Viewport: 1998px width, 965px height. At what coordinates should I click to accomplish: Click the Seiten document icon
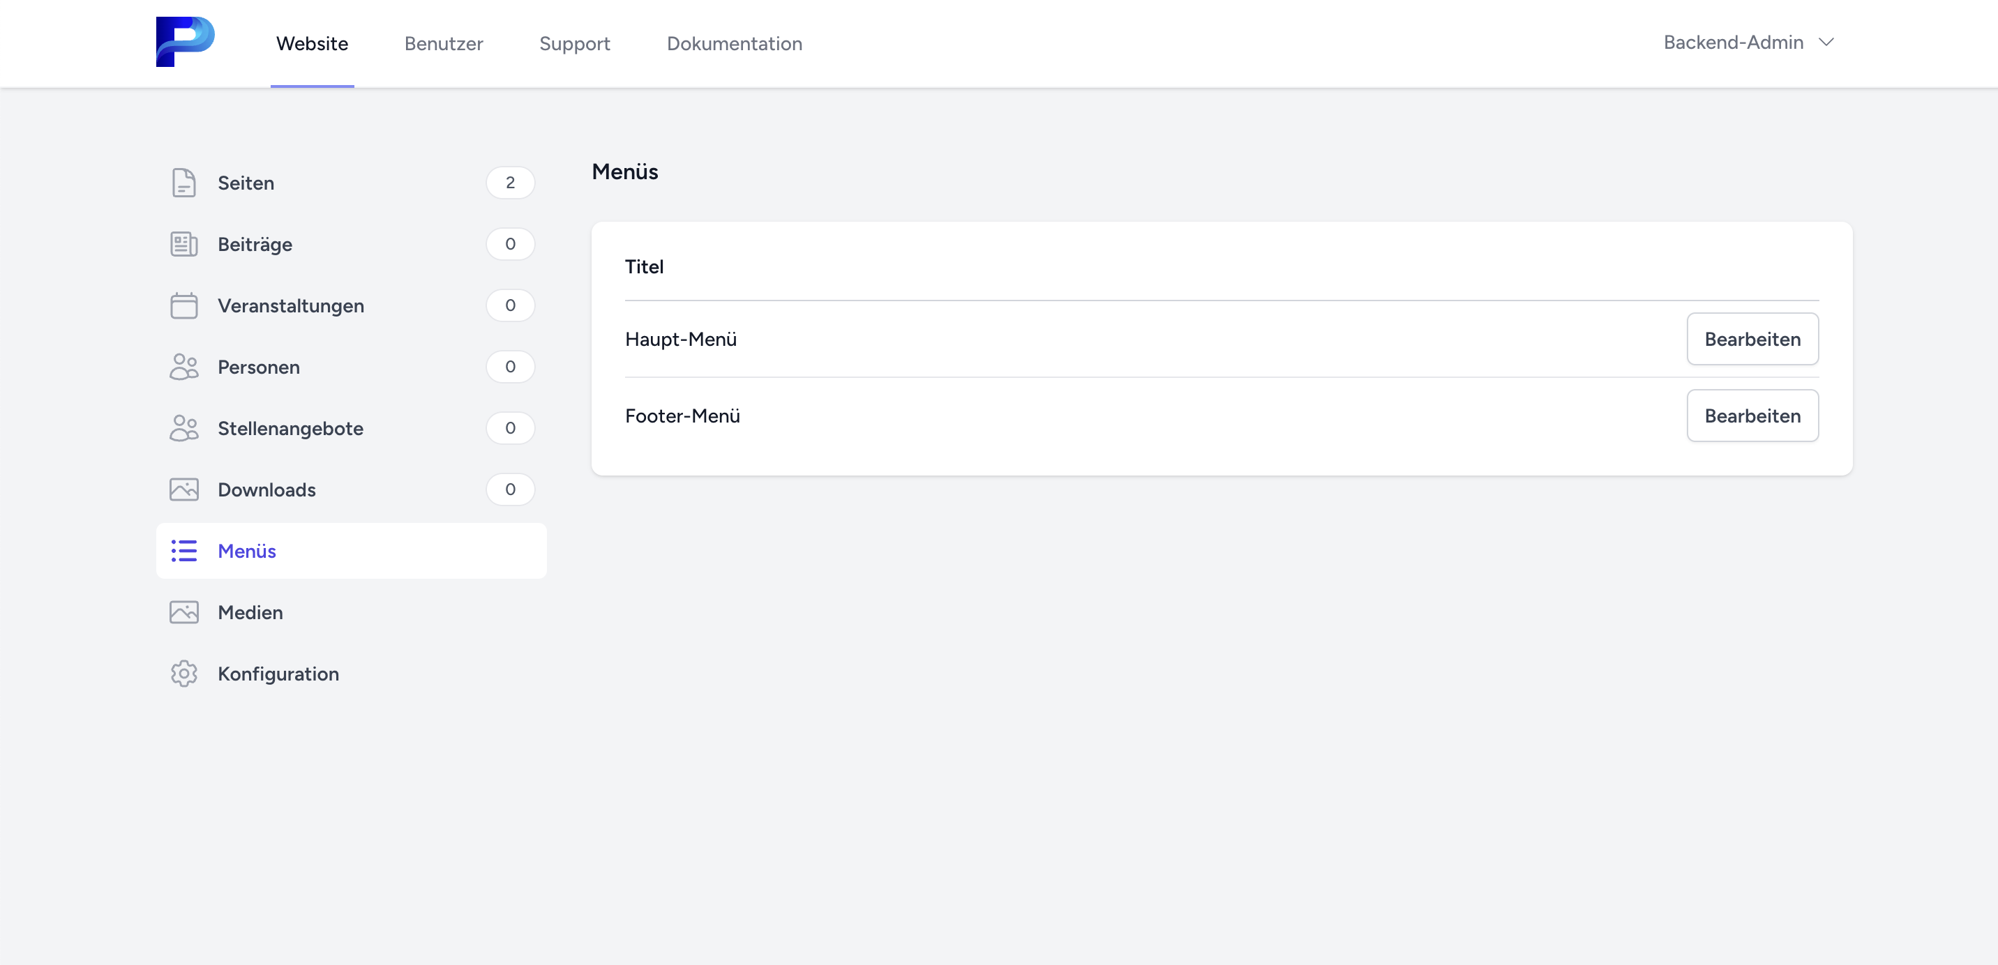[183, 183]
